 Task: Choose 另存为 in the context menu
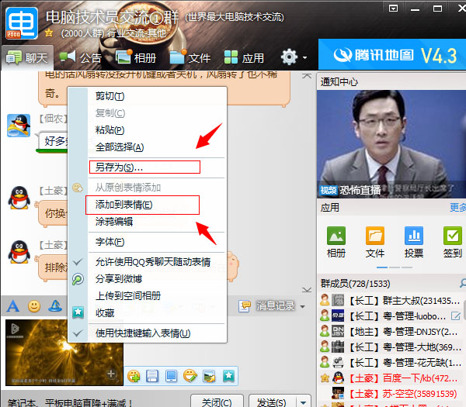pyautogui.click(x=119, y=167)
